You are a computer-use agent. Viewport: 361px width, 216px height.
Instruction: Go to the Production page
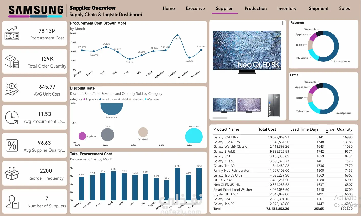pyautogui.click(x=256, y=8)
